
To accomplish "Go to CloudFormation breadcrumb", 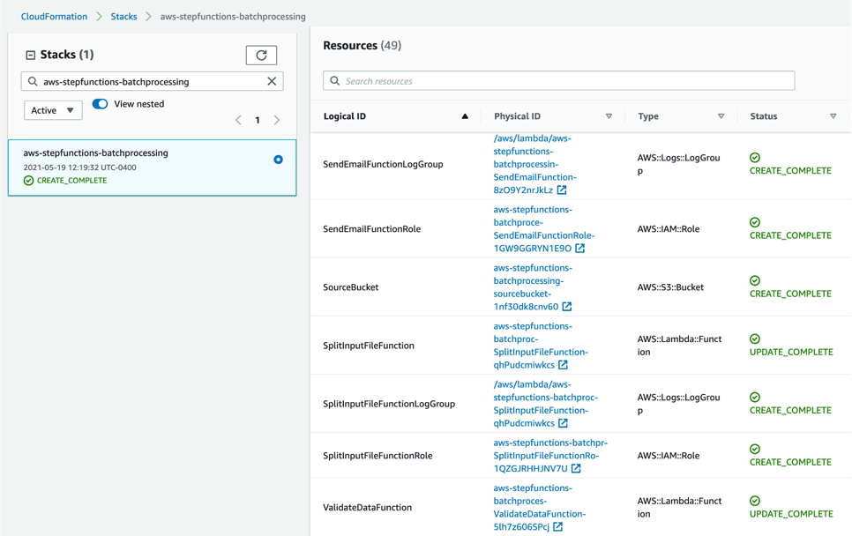I will 54,16.
